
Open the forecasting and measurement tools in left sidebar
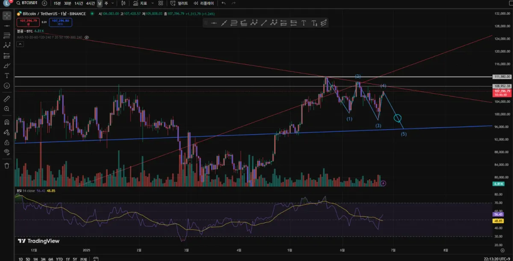click(x=7, y=56)
